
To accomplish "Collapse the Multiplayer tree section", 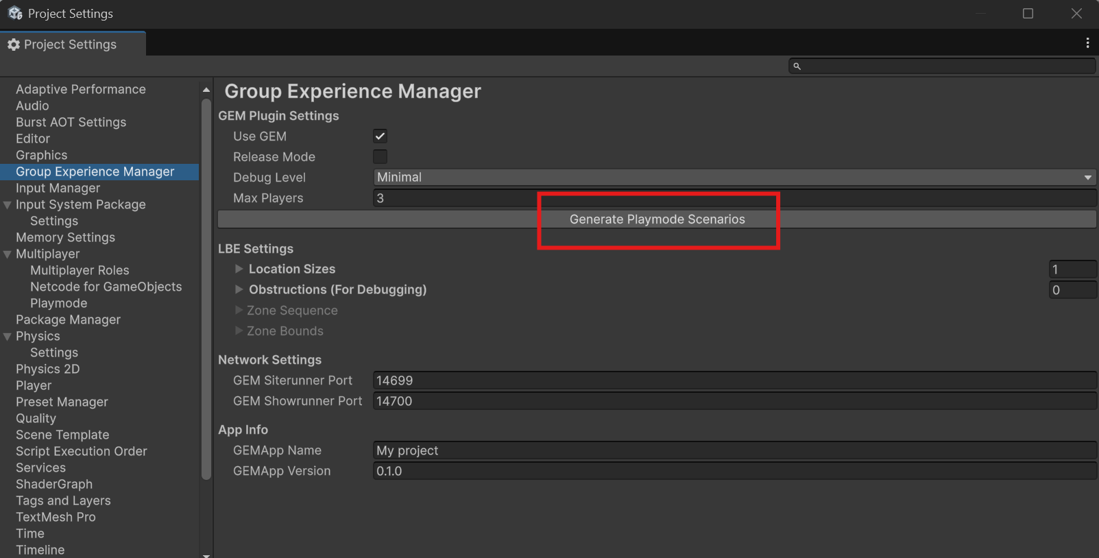I will 8,254.
